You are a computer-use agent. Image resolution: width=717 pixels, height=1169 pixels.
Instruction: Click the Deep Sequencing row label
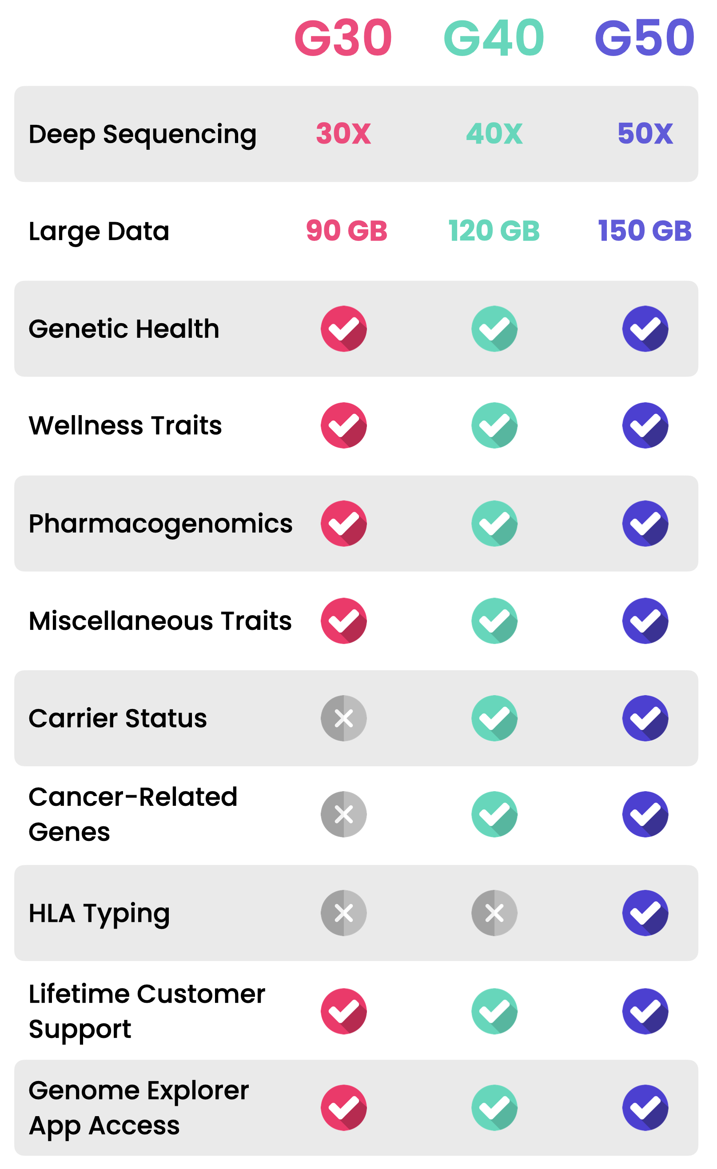click(142, 135)
